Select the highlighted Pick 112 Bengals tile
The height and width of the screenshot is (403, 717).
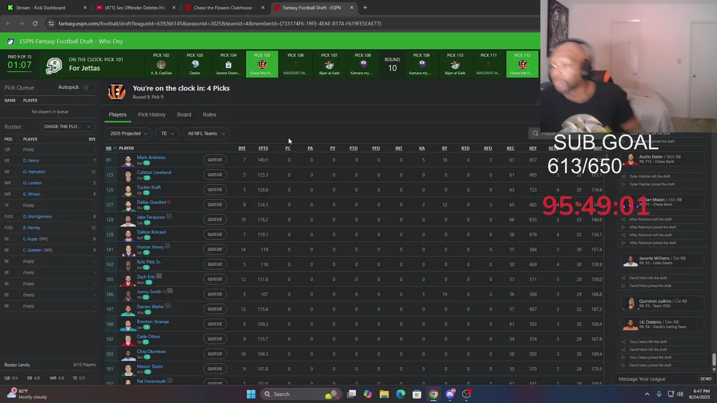[x=522, y=64]
